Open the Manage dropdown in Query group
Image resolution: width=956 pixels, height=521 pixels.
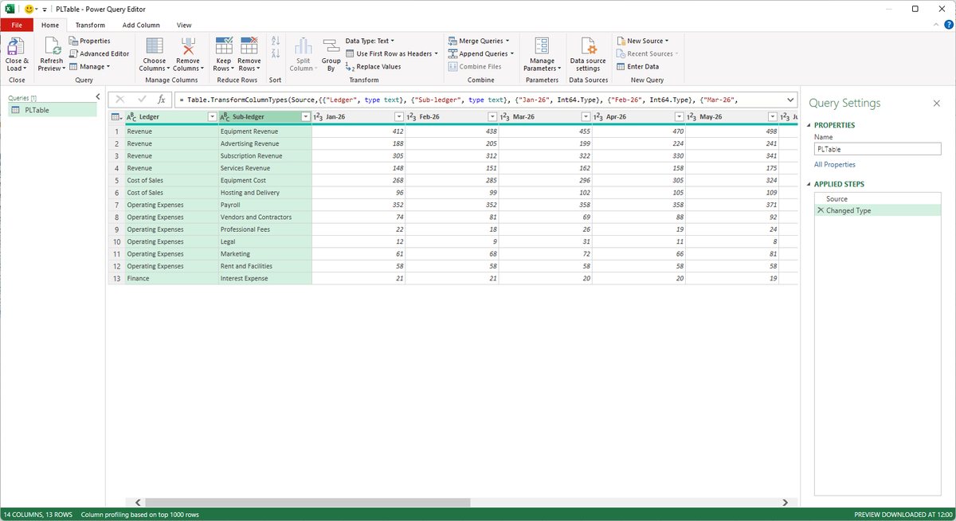[90, 66]
